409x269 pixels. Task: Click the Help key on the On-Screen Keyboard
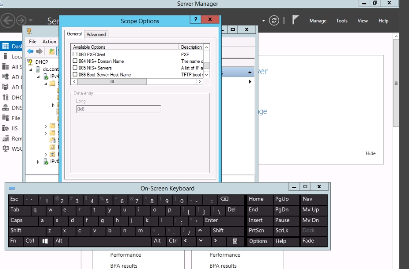(286, 241)
